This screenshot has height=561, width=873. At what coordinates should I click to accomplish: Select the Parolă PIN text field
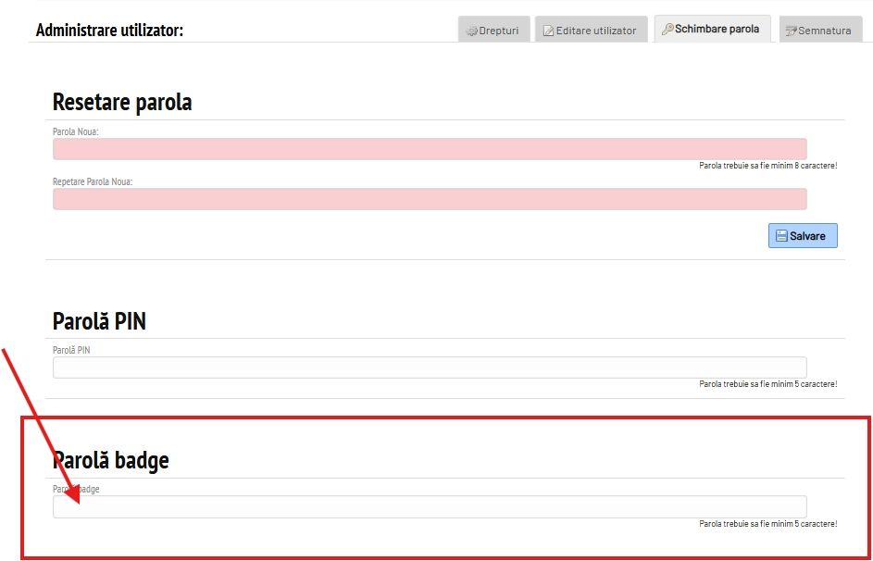[x=430, y=368]
